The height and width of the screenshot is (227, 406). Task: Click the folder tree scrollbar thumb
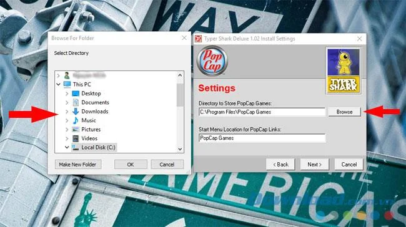(x=180, y=95)
